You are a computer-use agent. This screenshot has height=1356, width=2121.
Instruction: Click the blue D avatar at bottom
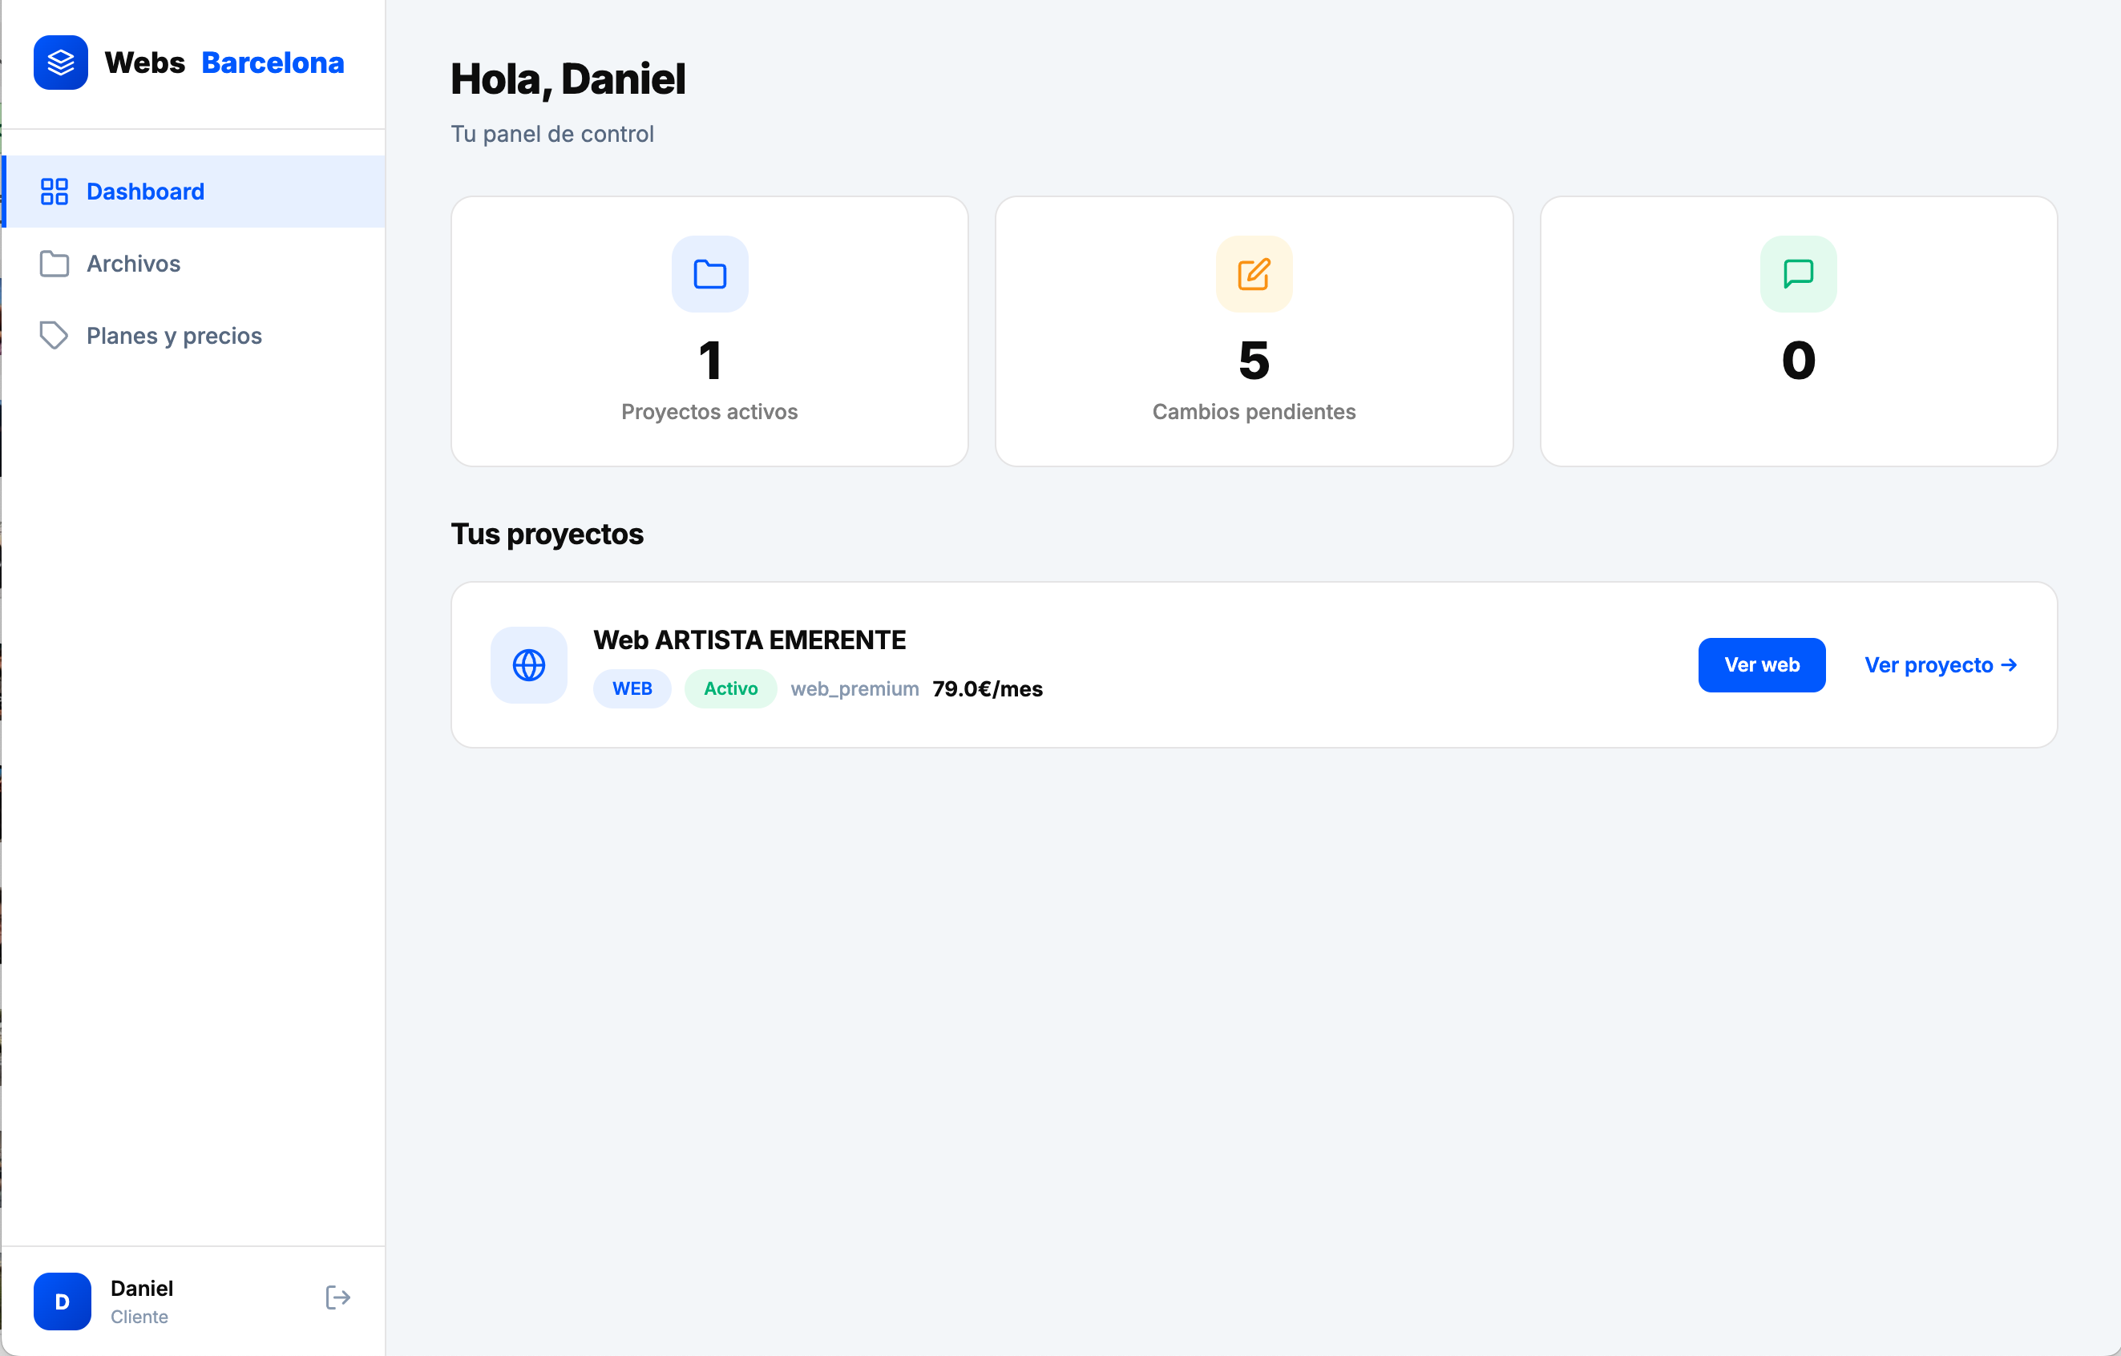click(62, 1301)
